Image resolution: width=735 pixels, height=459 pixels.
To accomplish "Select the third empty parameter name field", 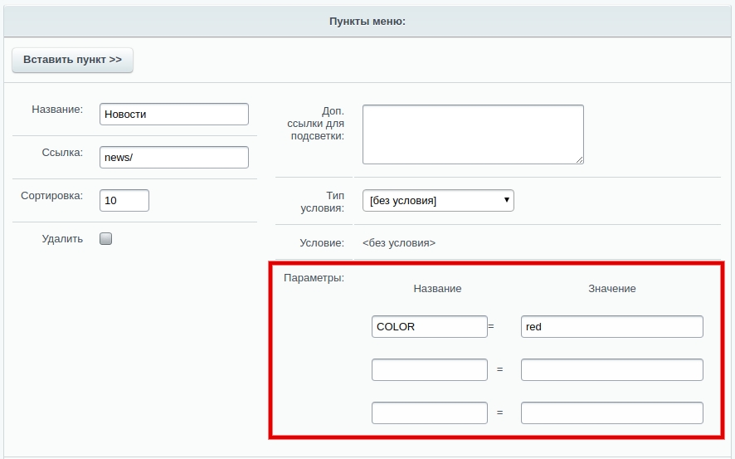I will click(429, 413).
